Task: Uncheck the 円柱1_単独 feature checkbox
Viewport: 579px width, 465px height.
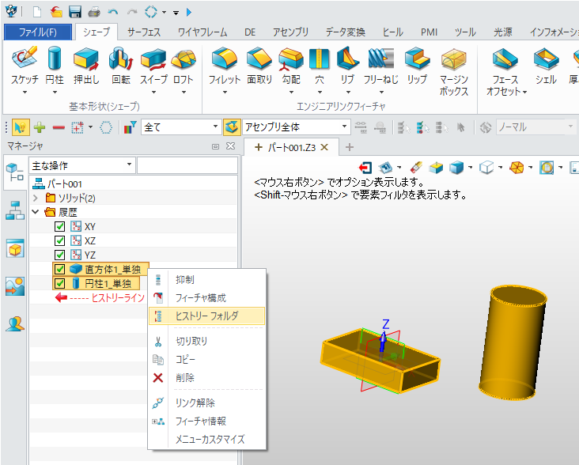Action: 59,283
